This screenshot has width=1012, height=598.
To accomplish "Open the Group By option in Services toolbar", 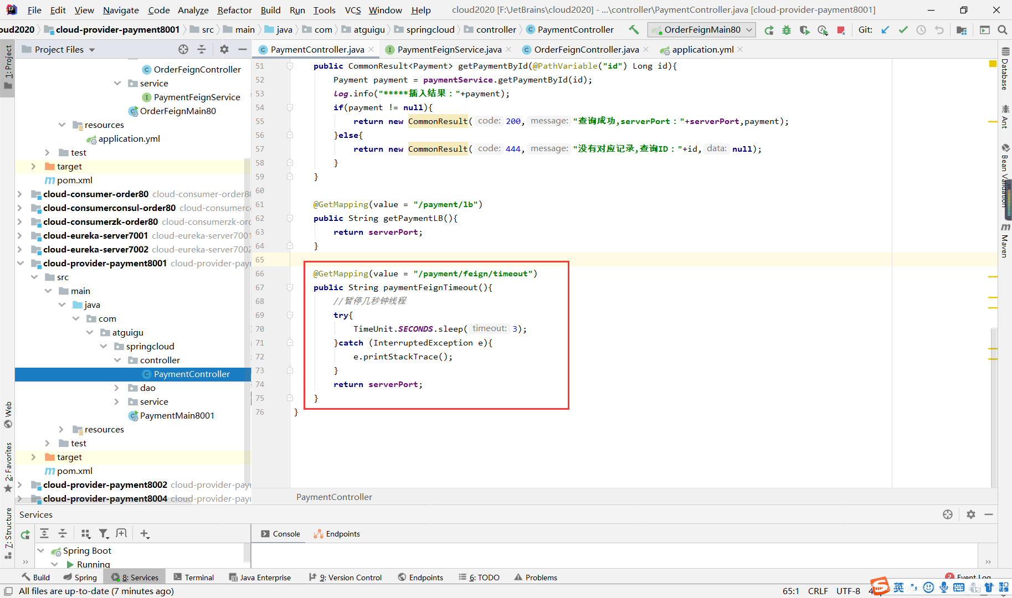I will point(85,533).
